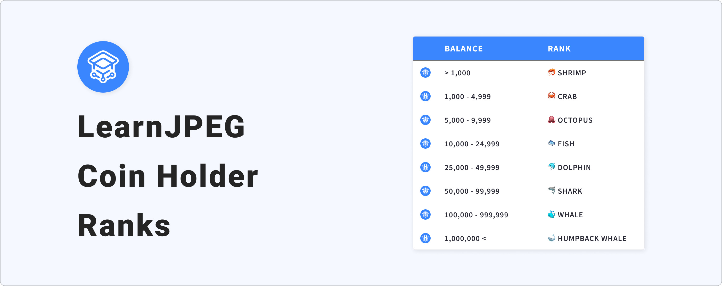The width and height of the screenshot is (722, 286).
Task: Click the coin icon beside 10,000 - 24,999
Action: (425, 144)
